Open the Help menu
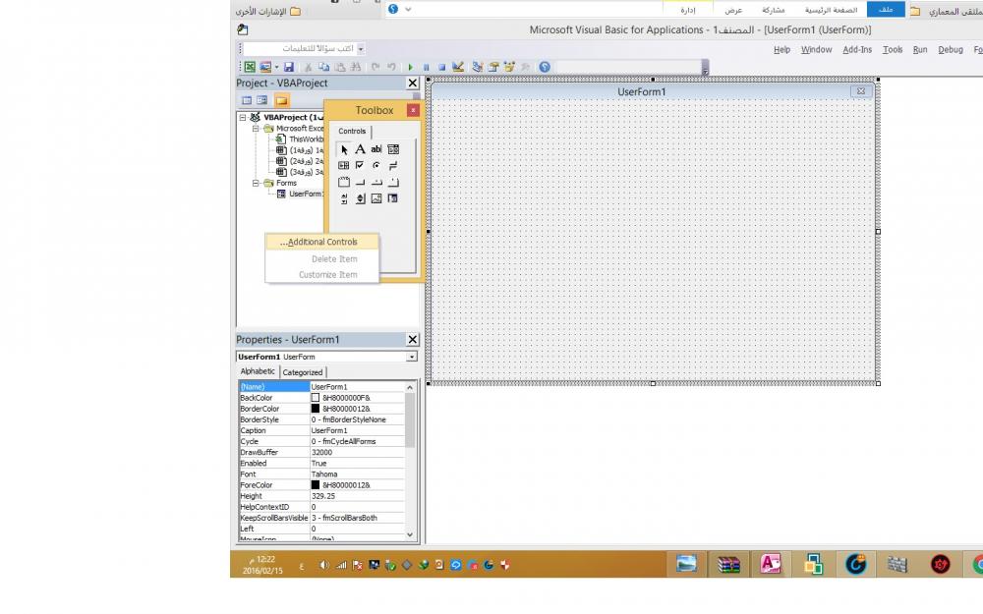The image size is (983, 614). click(x=781, y=49)
